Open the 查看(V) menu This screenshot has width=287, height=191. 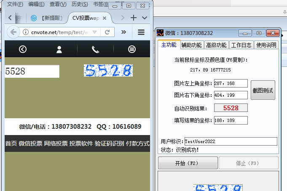[x=58, y=4]
